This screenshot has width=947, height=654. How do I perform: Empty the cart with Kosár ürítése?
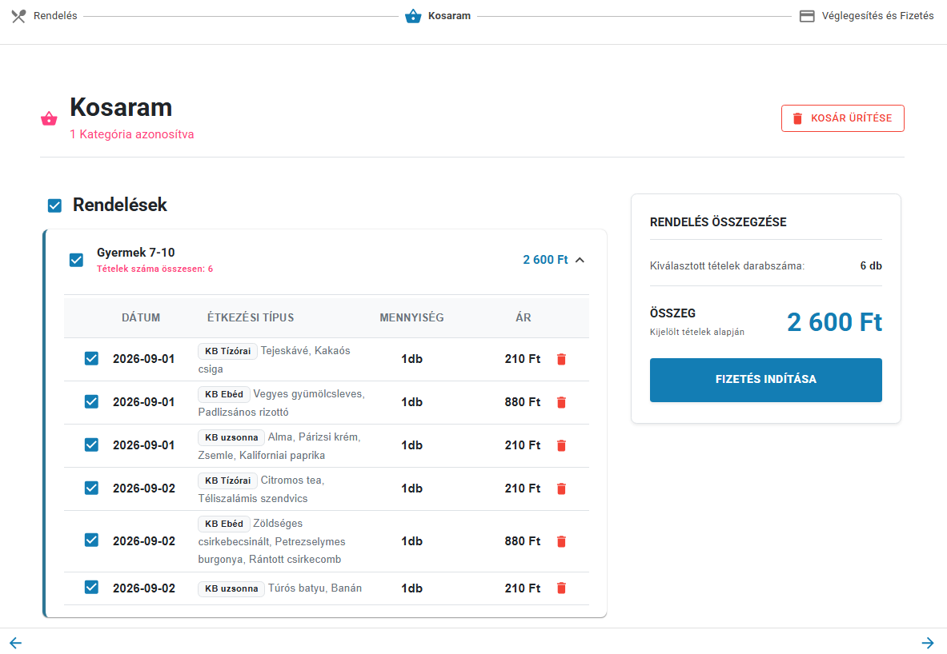point(842,118)
